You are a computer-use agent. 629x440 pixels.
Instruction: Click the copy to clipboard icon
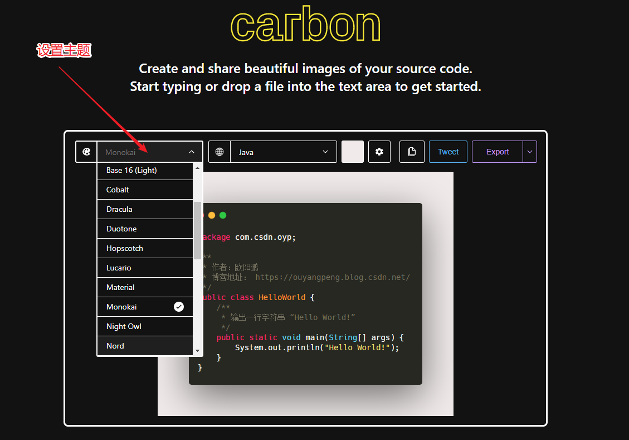[x=412, y=152]
